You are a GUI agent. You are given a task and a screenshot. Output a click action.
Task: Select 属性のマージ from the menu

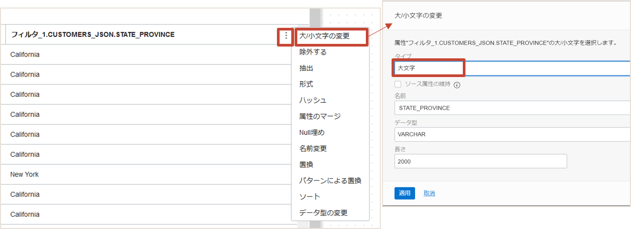click(x=320, y=117)
